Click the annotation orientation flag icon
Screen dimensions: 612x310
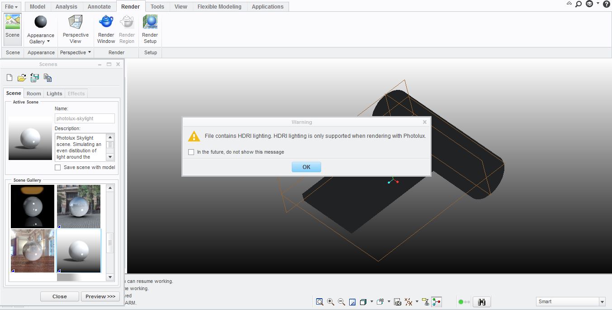tap(426, 302)
